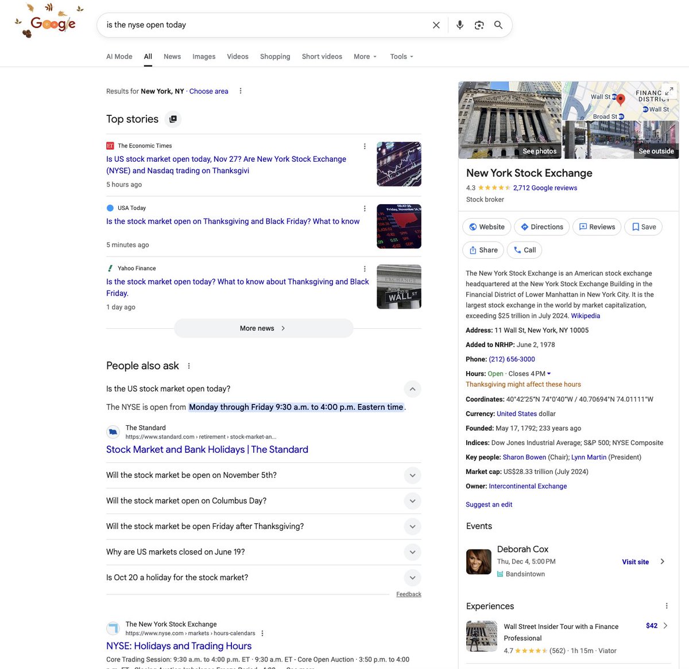Switch to the Videos tab
Screen dimensions: 689x669
pyautogui.click(x=238, y=56)
